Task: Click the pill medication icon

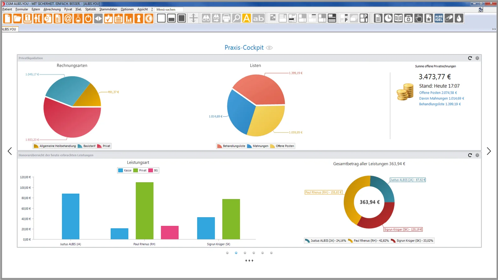Action: click(449, 18)
